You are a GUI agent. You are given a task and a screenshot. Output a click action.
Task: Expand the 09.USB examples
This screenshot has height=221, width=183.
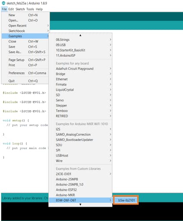tap(80, 45)
